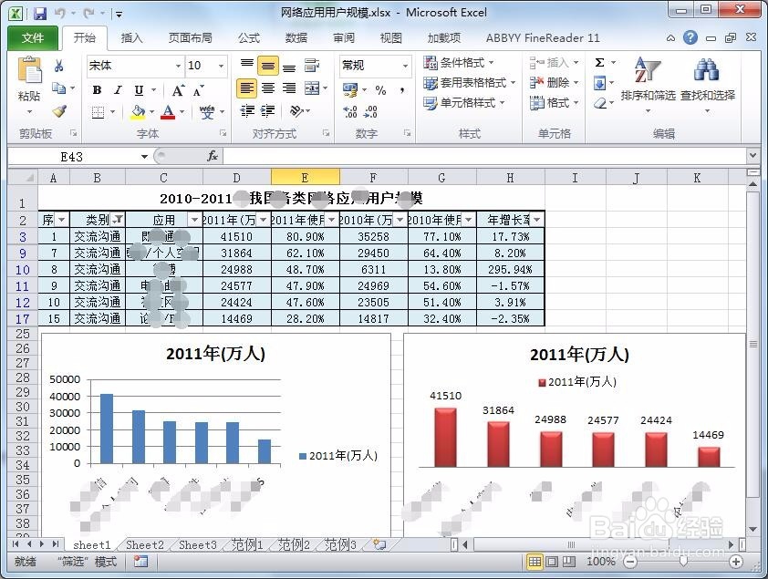
Task: Increase indent of cell
Action: coord(267,111)
